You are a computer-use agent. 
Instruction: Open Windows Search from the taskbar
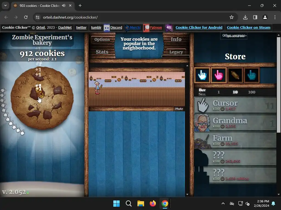129,203
